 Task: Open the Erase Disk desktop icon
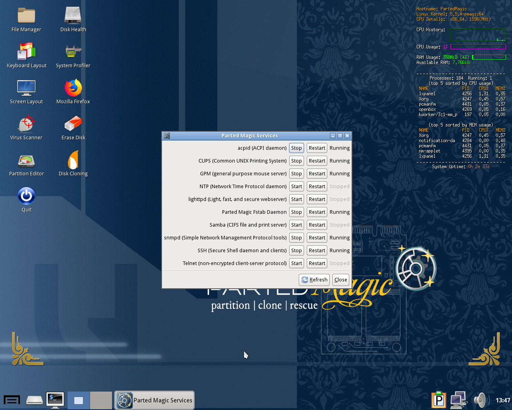click(x=73, y=125)
